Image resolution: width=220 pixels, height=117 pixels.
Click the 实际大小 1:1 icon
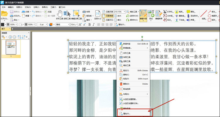98,14
